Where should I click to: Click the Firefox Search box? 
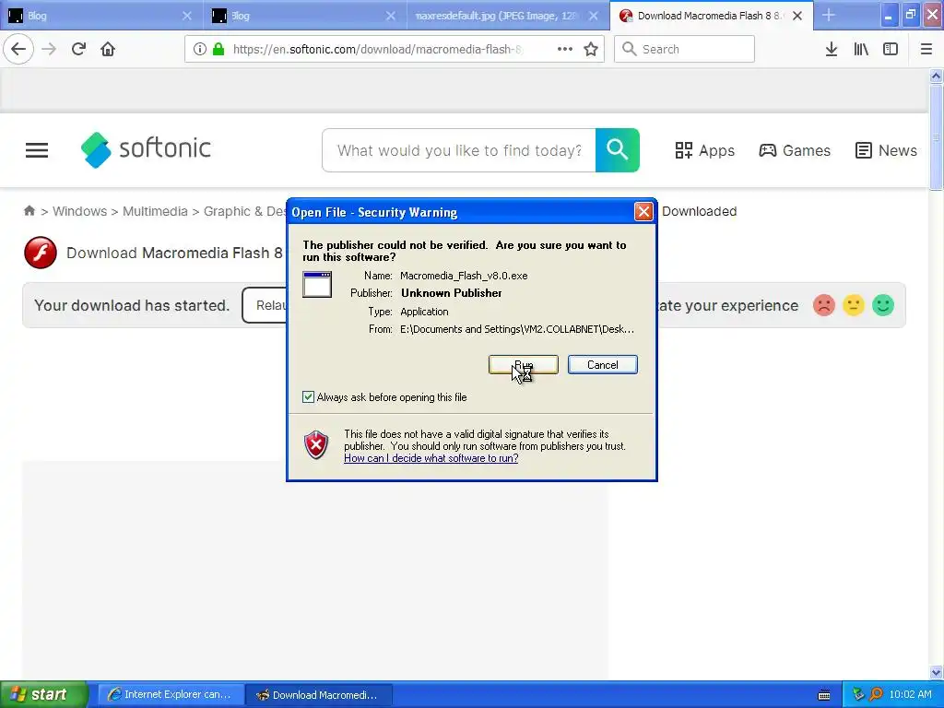coord(684,49)
